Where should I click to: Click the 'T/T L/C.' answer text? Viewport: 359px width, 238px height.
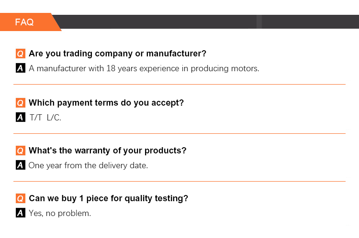click(x=45, y=118)
